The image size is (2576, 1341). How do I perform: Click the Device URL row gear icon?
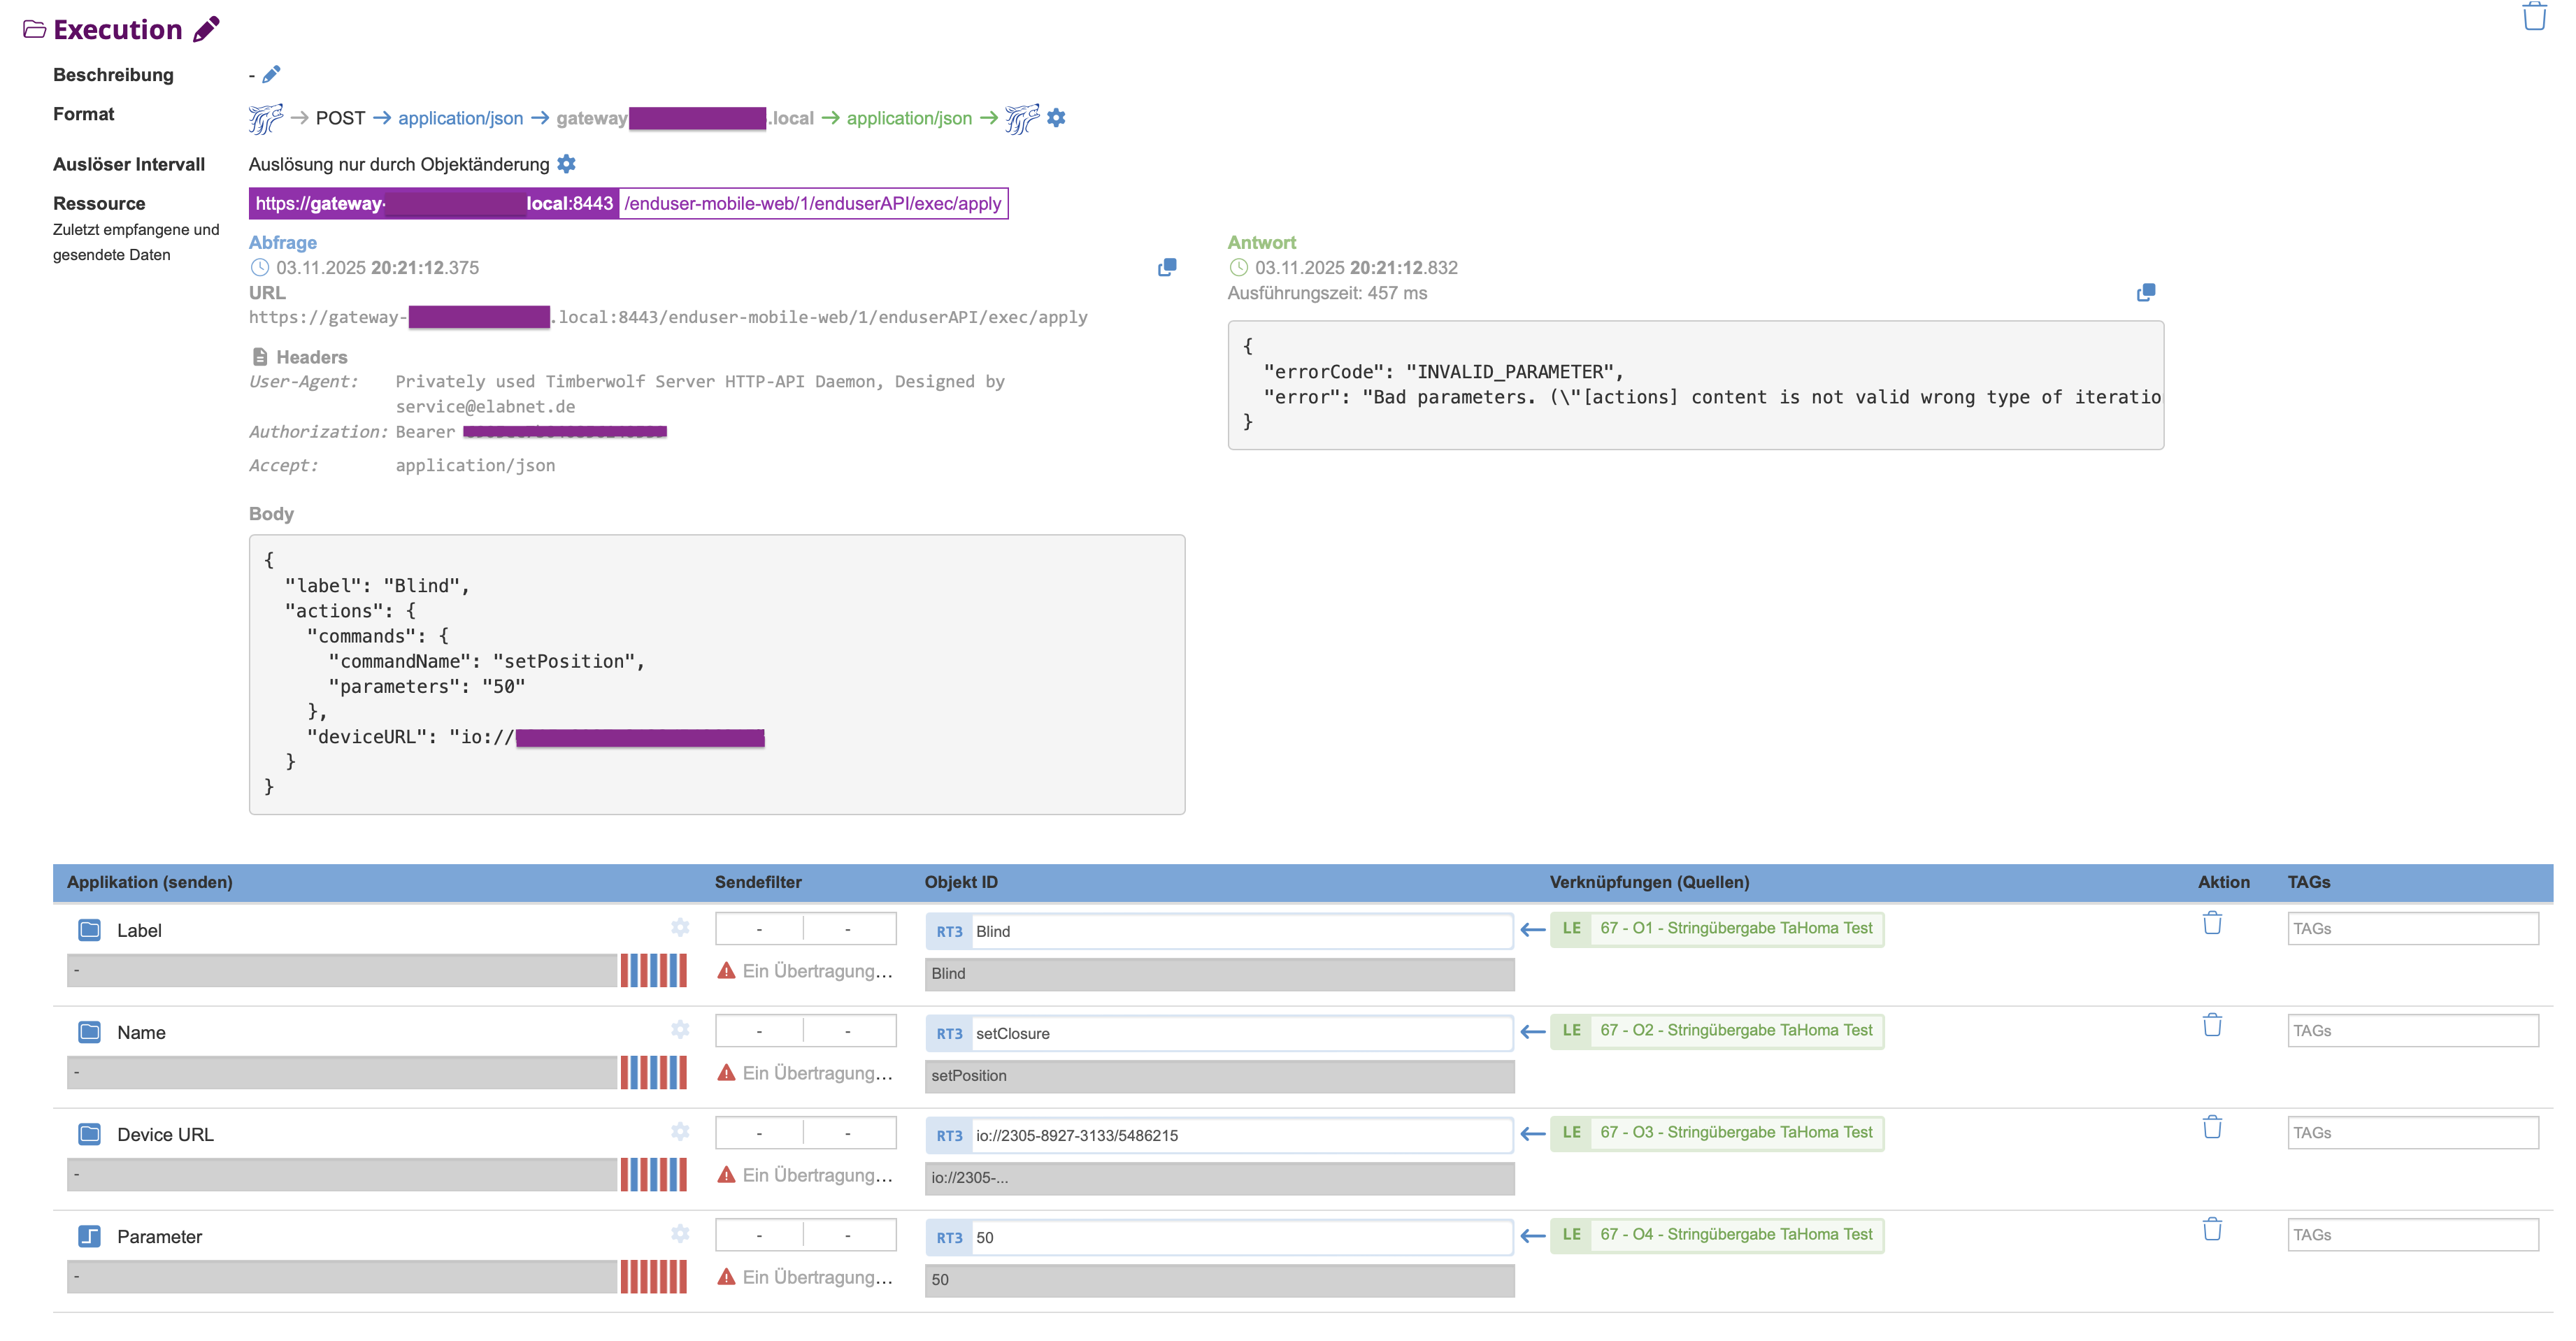(x=680, y=1132)
